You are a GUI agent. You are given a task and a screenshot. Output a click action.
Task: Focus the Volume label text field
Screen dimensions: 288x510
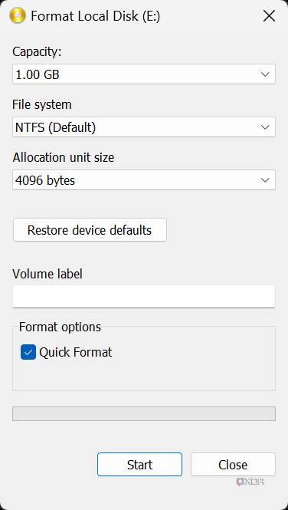(x=144, y=296)
